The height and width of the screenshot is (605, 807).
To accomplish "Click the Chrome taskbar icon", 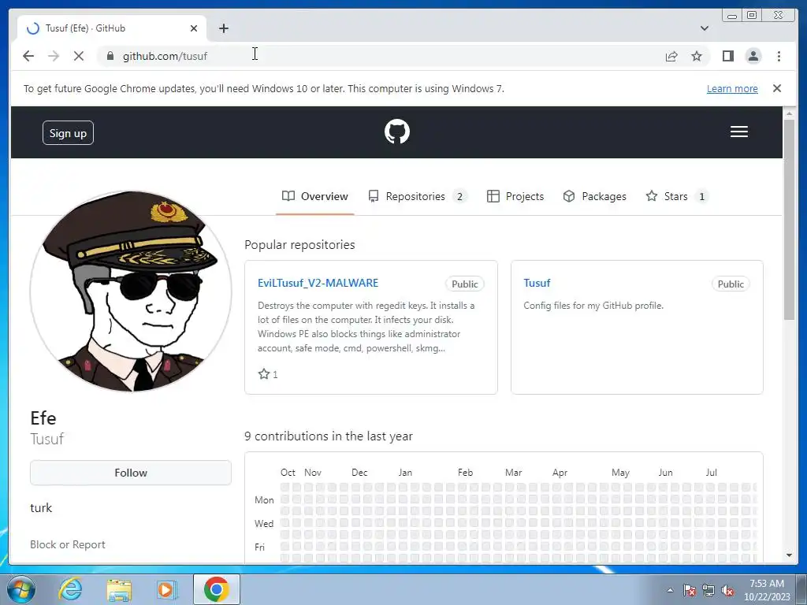I will click(216, 589).
